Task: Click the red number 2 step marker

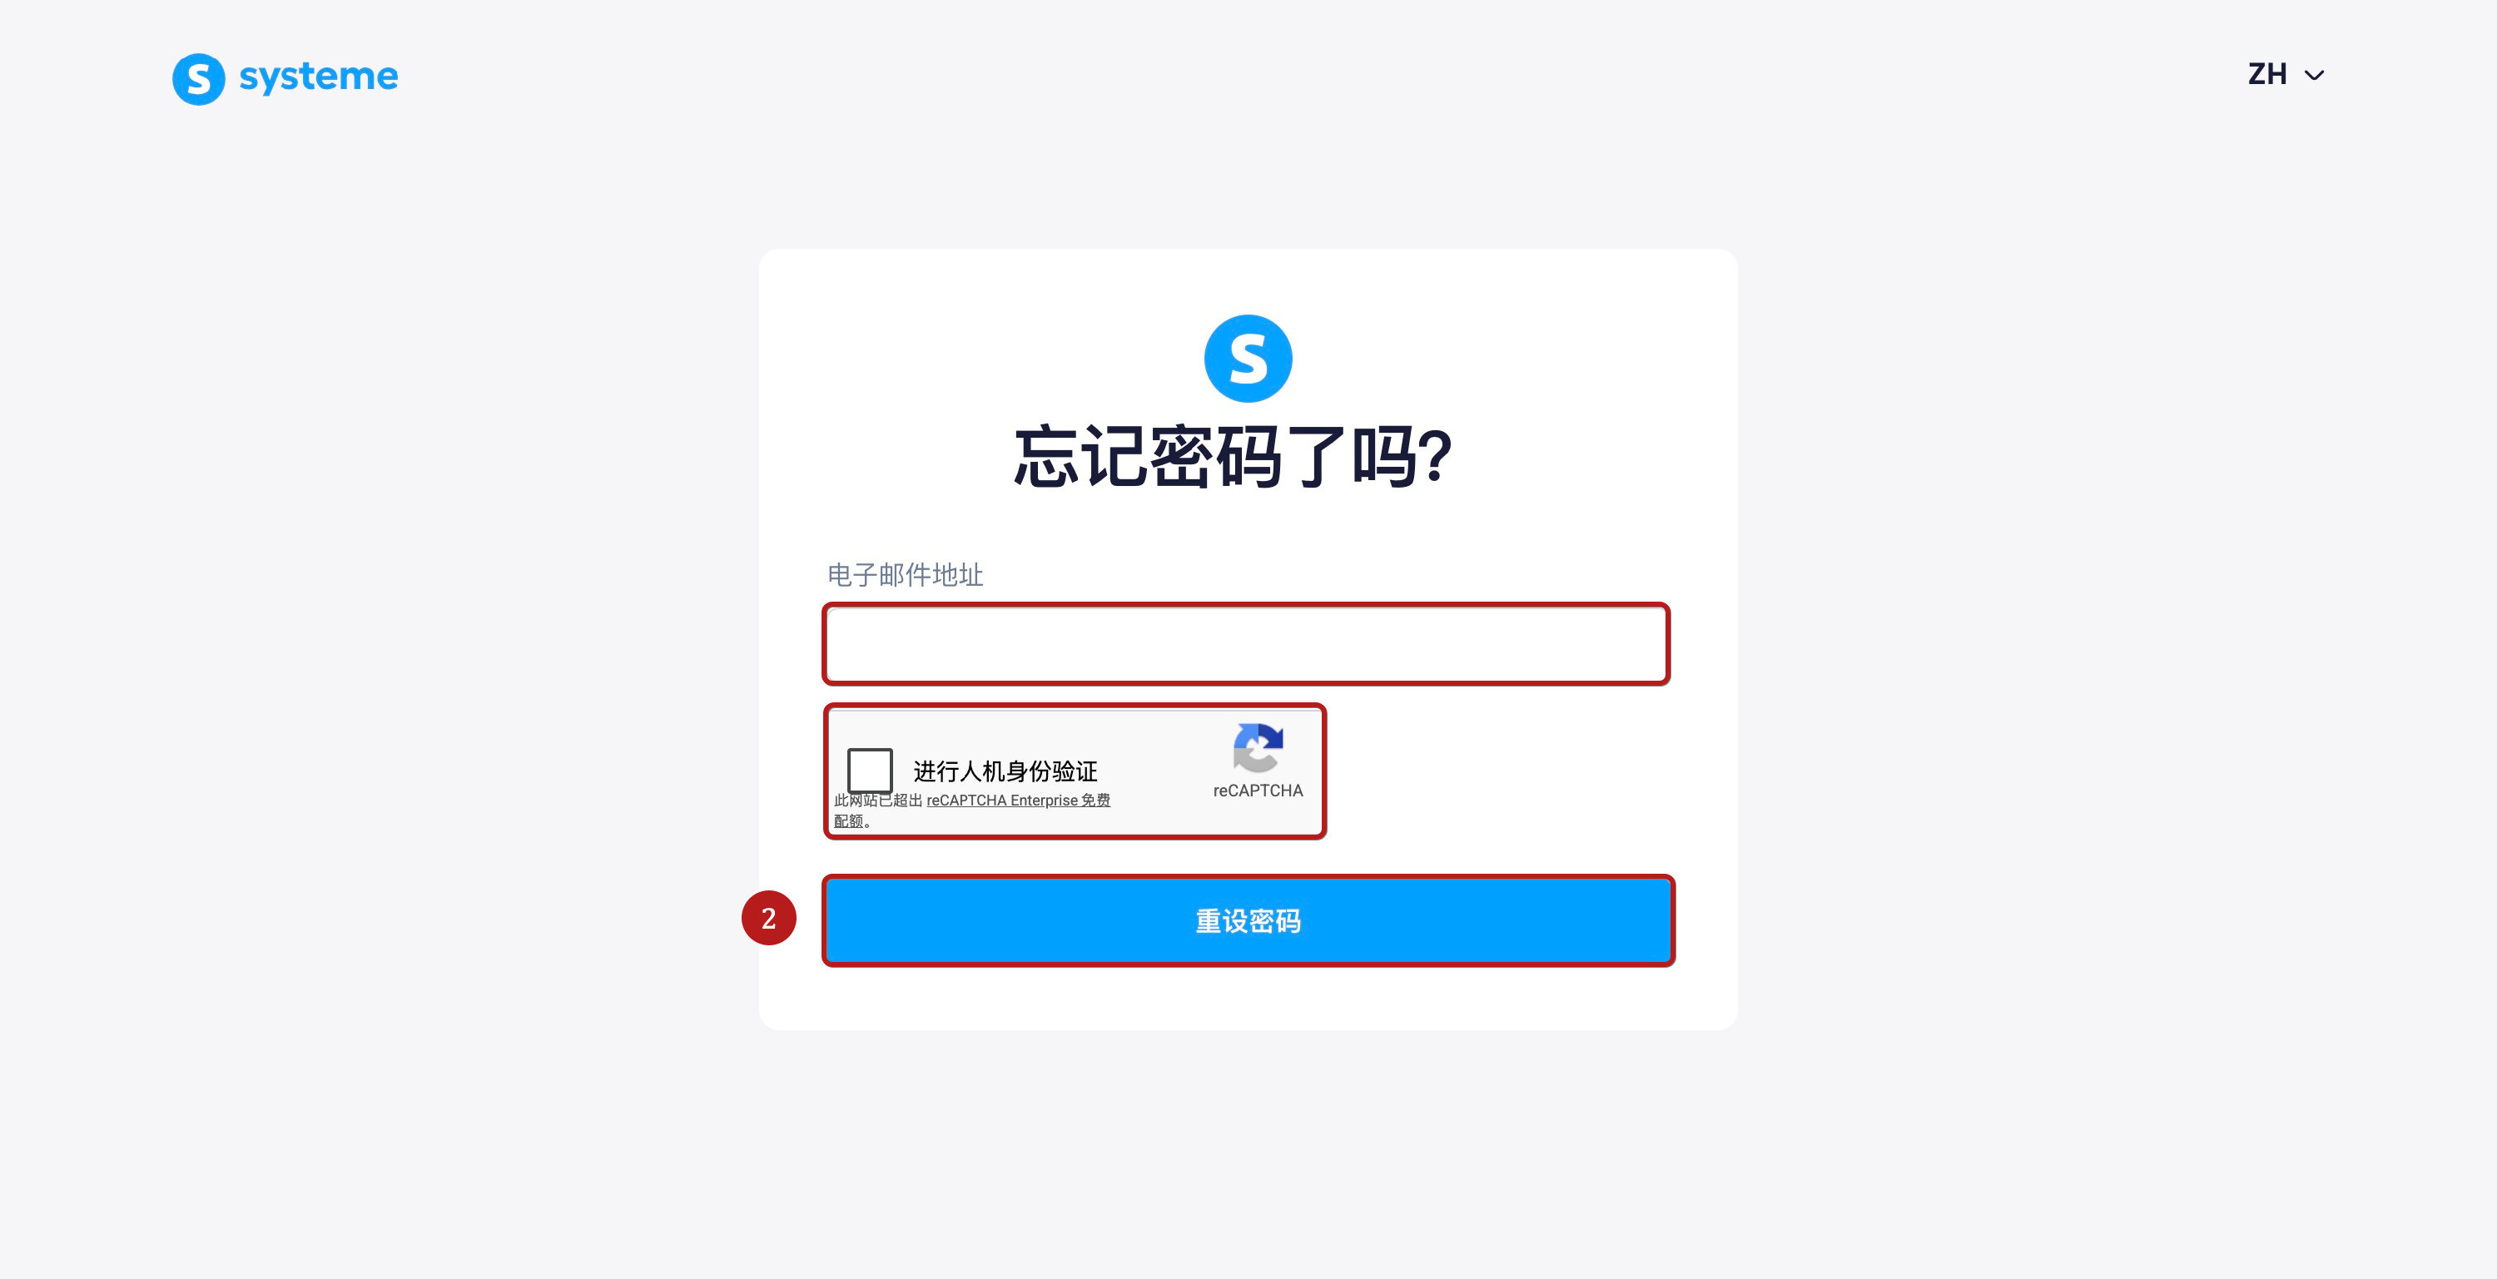Action: [x=769, y=918]
